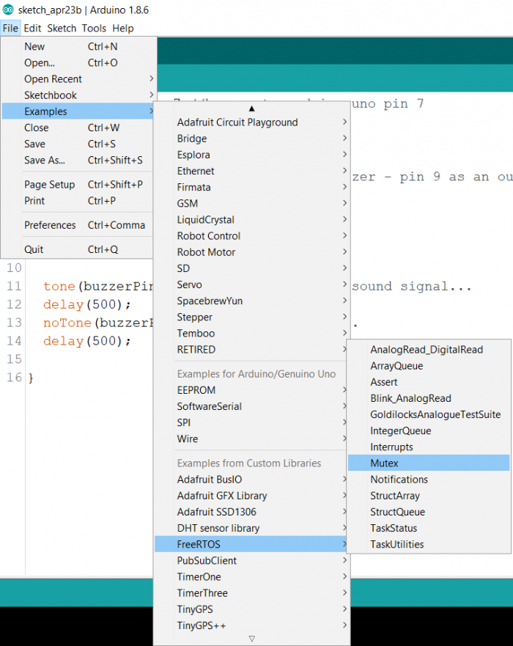Load the IntegerQueue example
513x646 pixels.
tap(429, 430)
